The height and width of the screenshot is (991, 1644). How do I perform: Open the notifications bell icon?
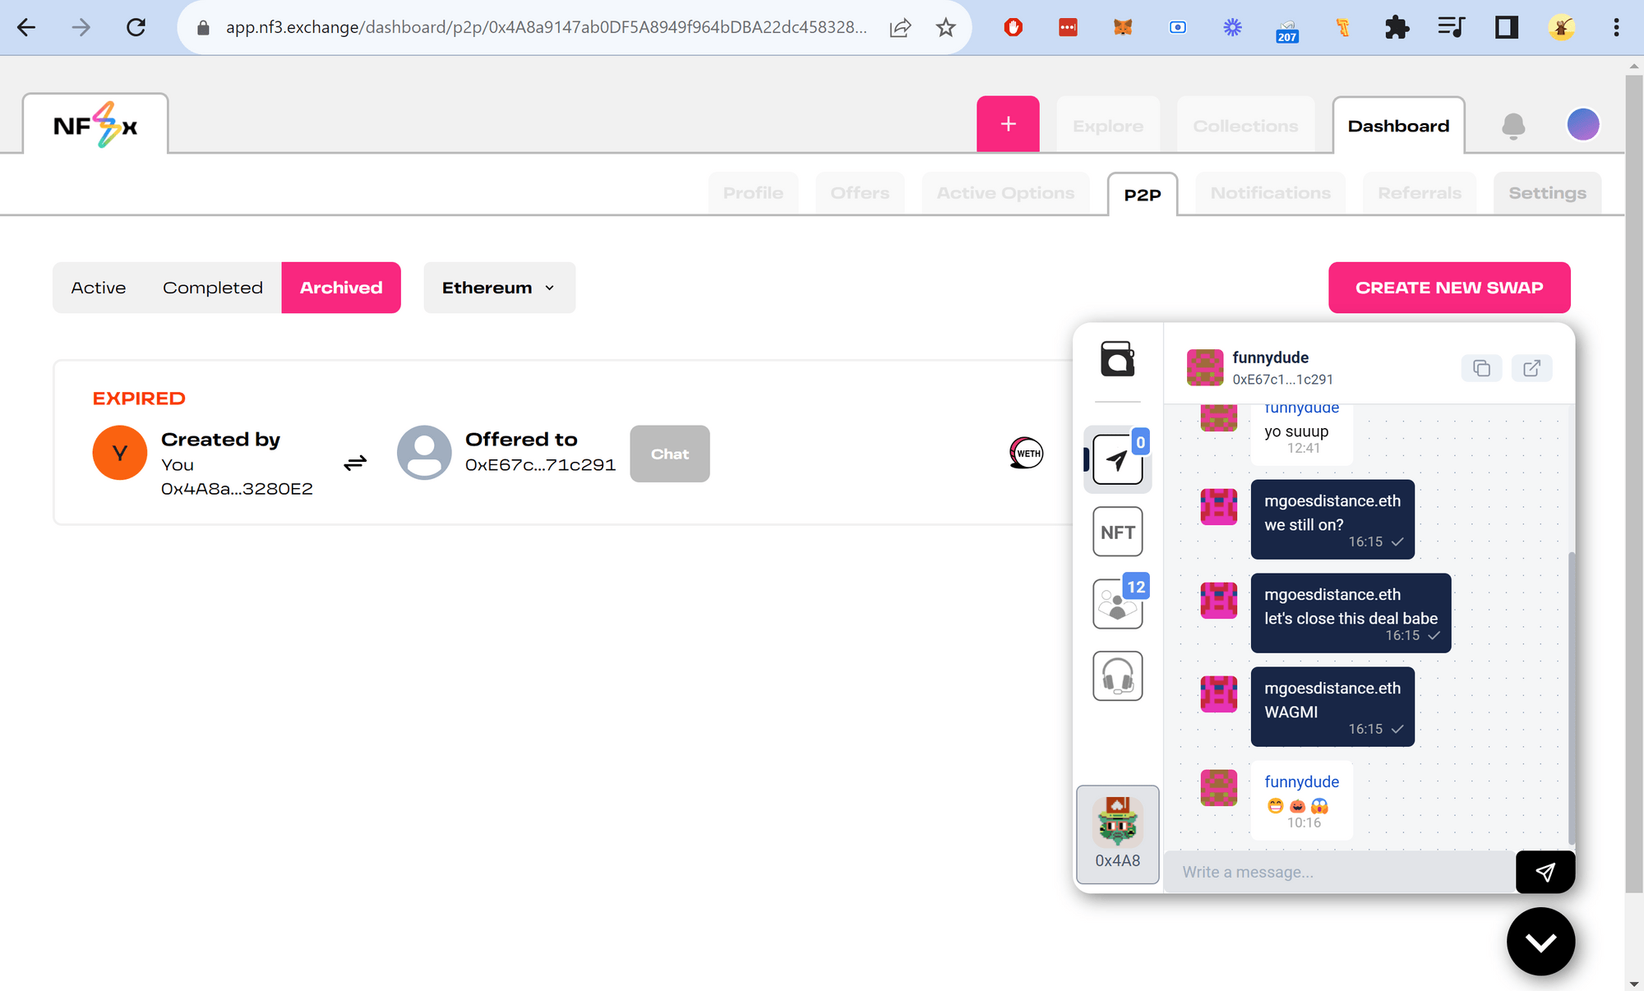1513,125
